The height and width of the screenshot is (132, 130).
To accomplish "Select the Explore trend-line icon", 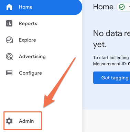I will [x=9, y=40].
